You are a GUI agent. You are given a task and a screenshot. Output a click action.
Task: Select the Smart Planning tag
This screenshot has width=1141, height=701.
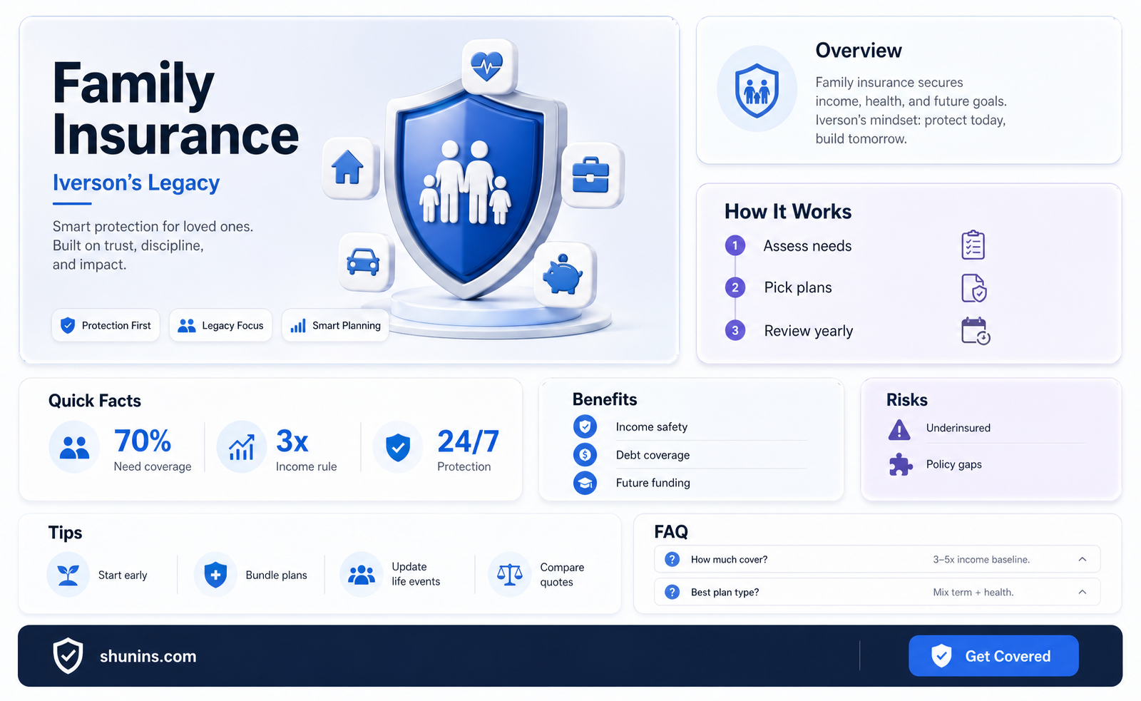tap(335, 325)
